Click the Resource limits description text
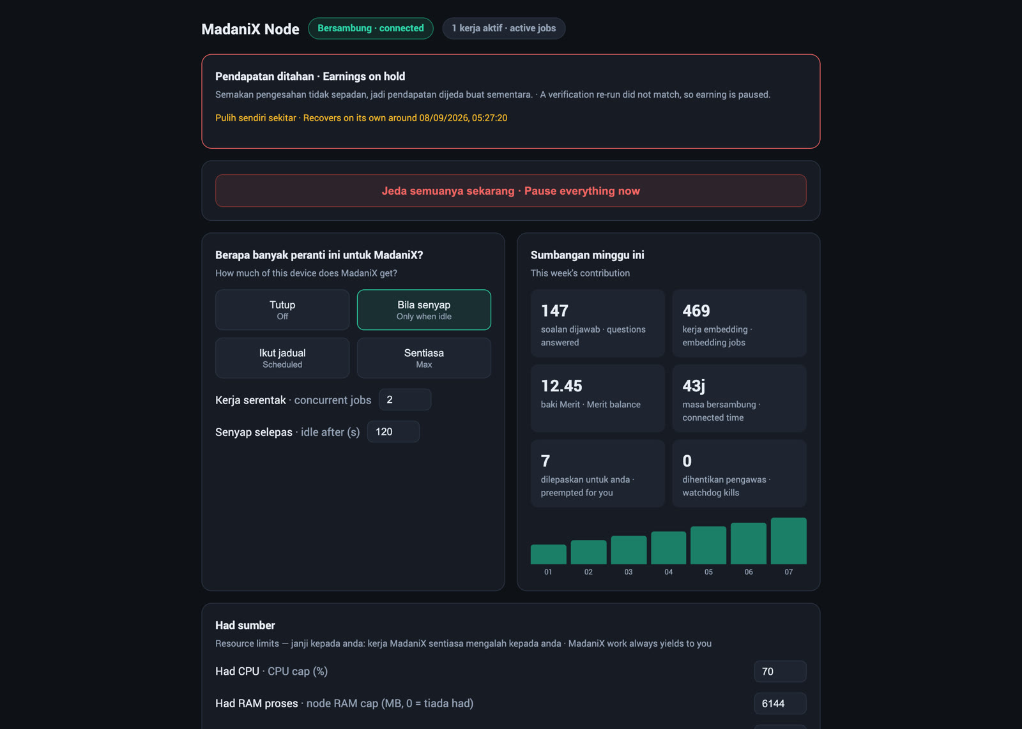 [463, 643]
